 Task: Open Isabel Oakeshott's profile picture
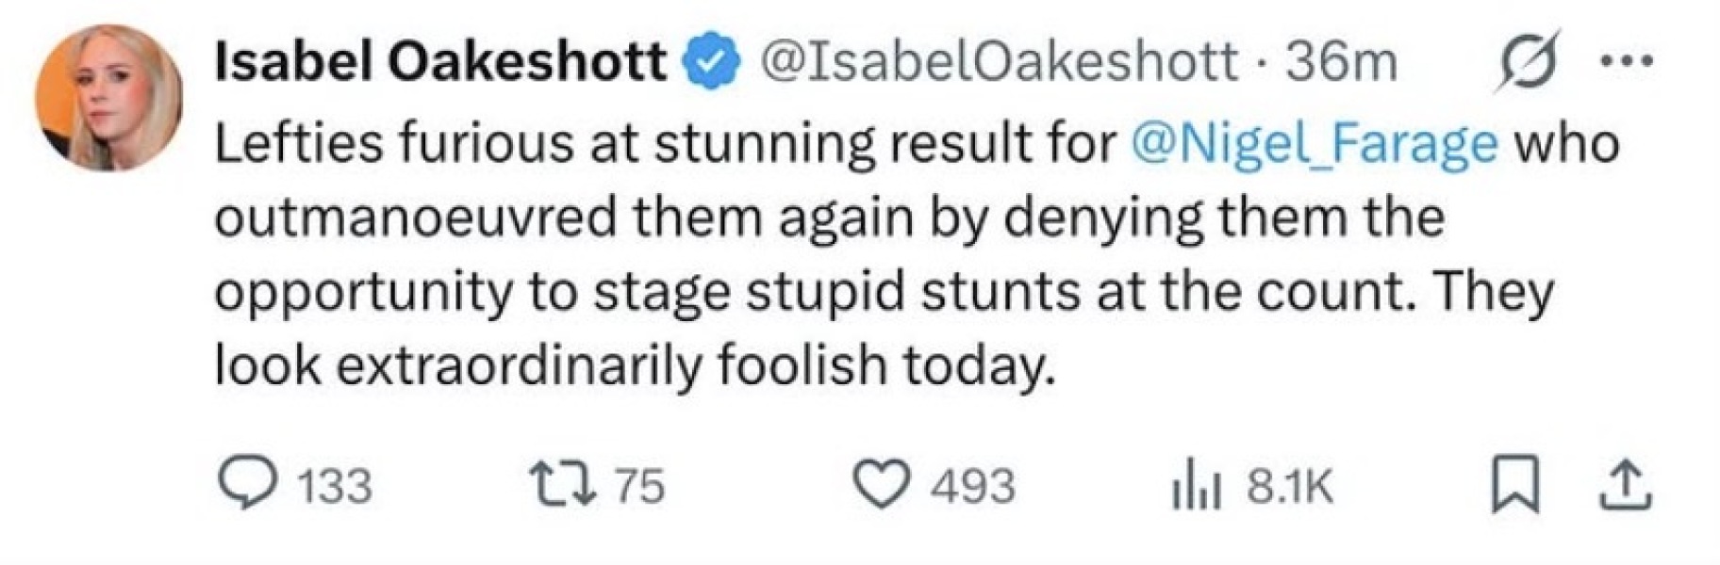click(x=109, y=98)
